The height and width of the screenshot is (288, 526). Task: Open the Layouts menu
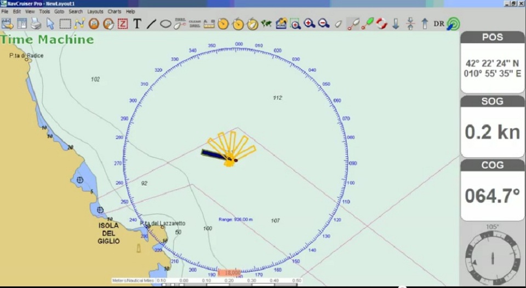coord(95,11)
